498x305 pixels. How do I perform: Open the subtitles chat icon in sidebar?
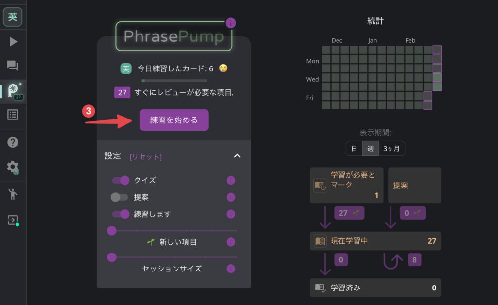[x=13, y=66]
